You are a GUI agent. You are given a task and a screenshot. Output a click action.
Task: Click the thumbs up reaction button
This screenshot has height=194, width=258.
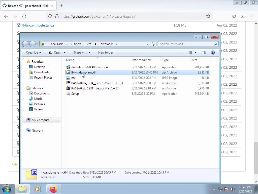point(16,164)
